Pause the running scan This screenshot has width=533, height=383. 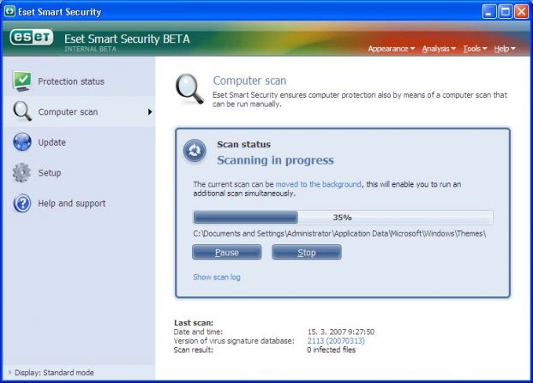coord(226,253)
